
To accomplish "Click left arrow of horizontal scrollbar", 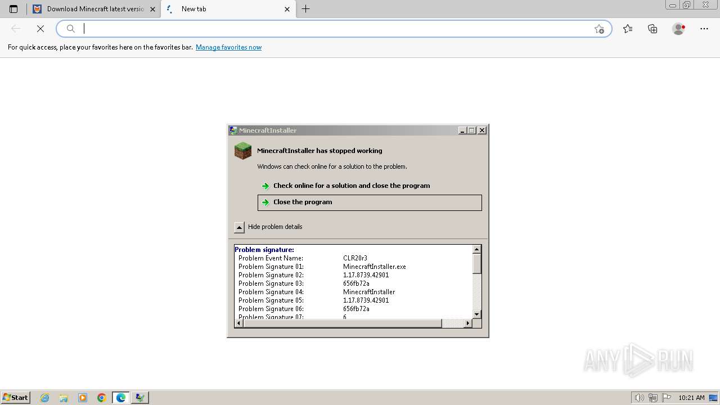I will tap(239, 323).
